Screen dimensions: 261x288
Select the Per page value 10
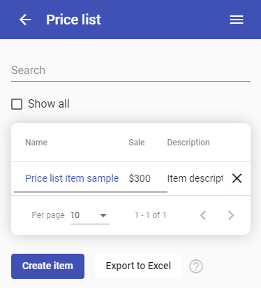(x=75, y=215)
